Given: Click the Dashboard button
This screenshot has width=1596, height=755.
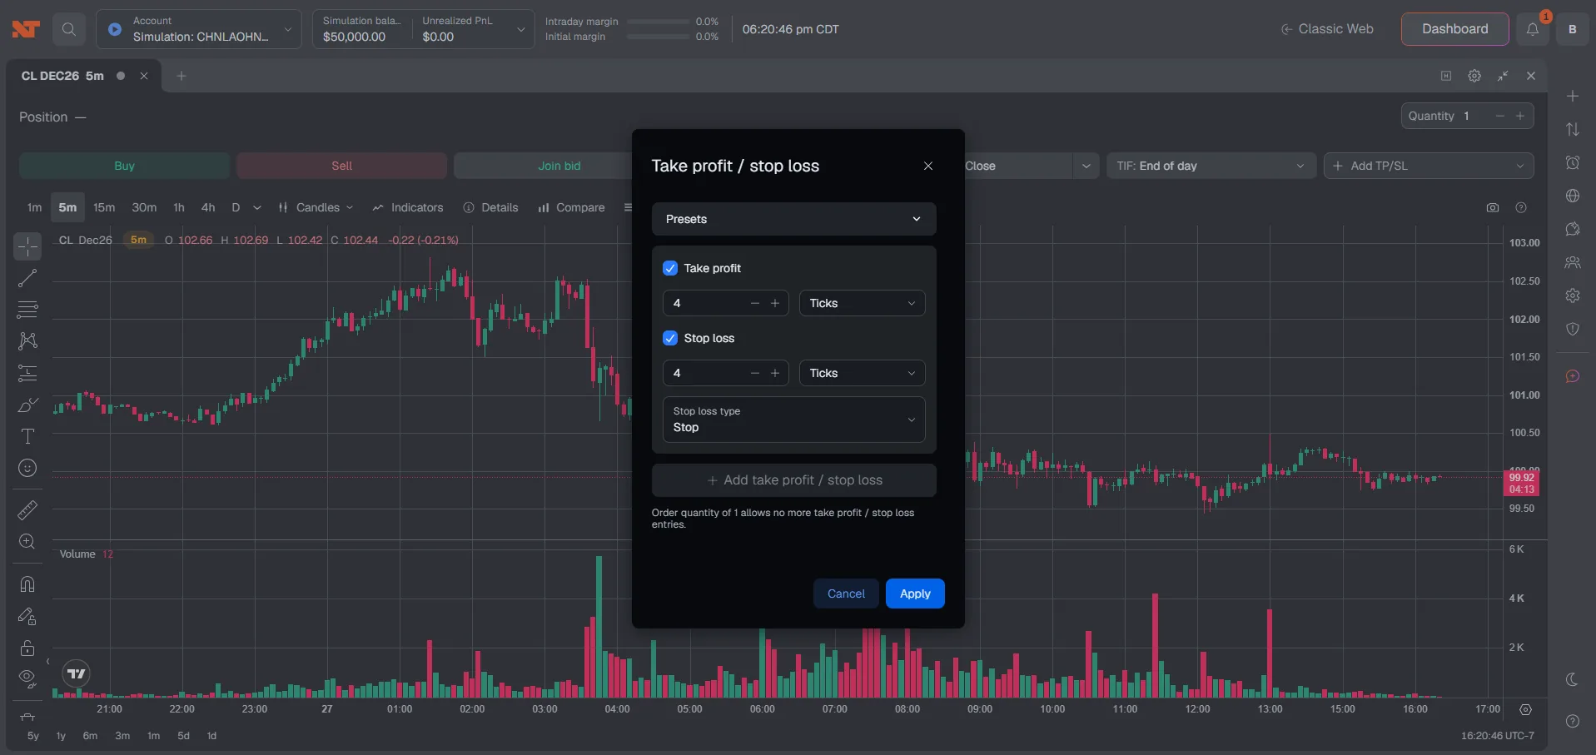Looking at the screenshot, I should (1454, 29).
